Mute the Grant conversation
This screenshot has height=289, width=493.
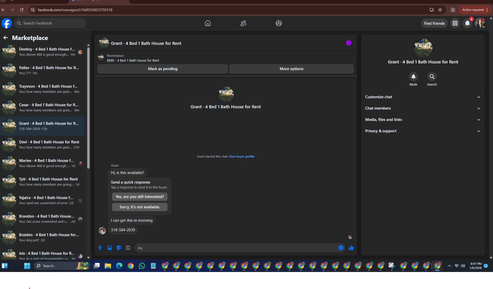[x=413, y=77]
